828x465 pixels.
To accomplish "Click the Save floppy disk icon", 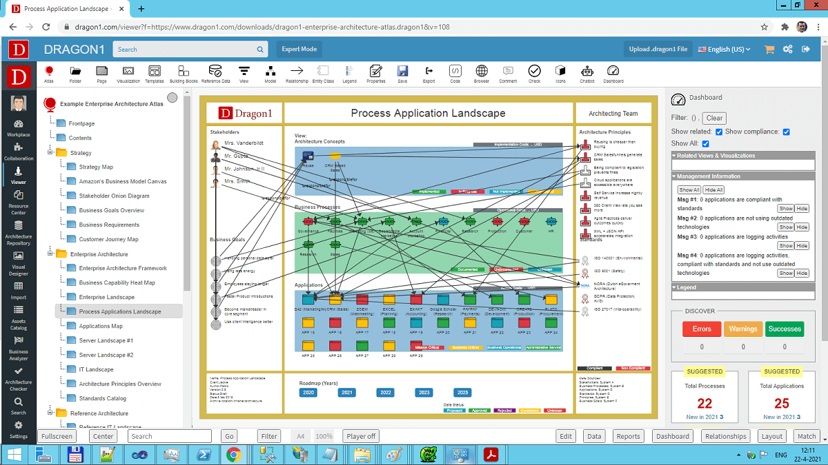I will tap(402, 74).
